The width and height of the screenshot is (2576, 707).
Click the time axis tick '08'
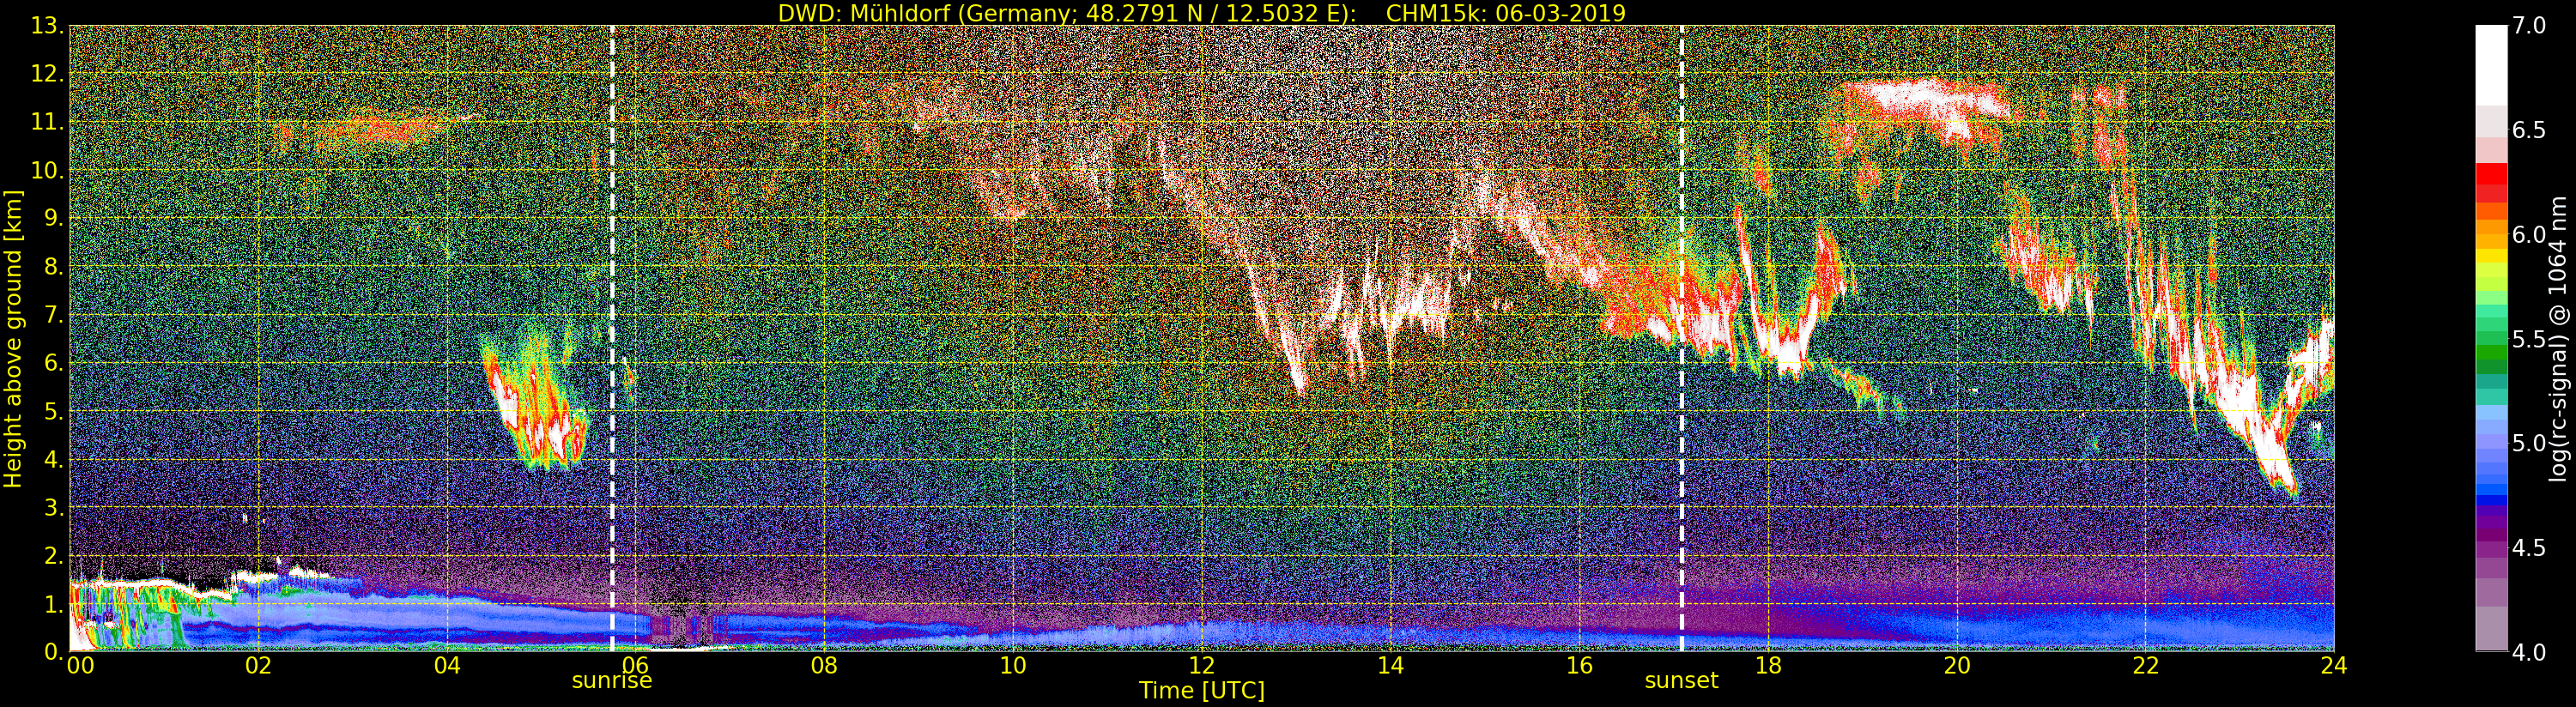824,665
